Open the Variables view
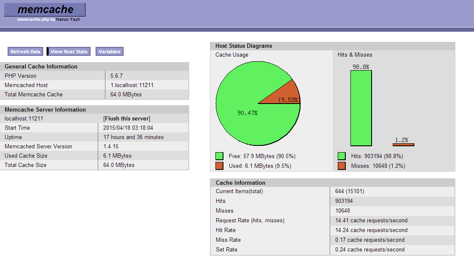 coord(109,52)
